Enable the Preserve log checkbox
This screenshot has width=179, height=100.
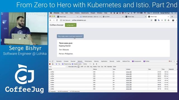[63, 64]
